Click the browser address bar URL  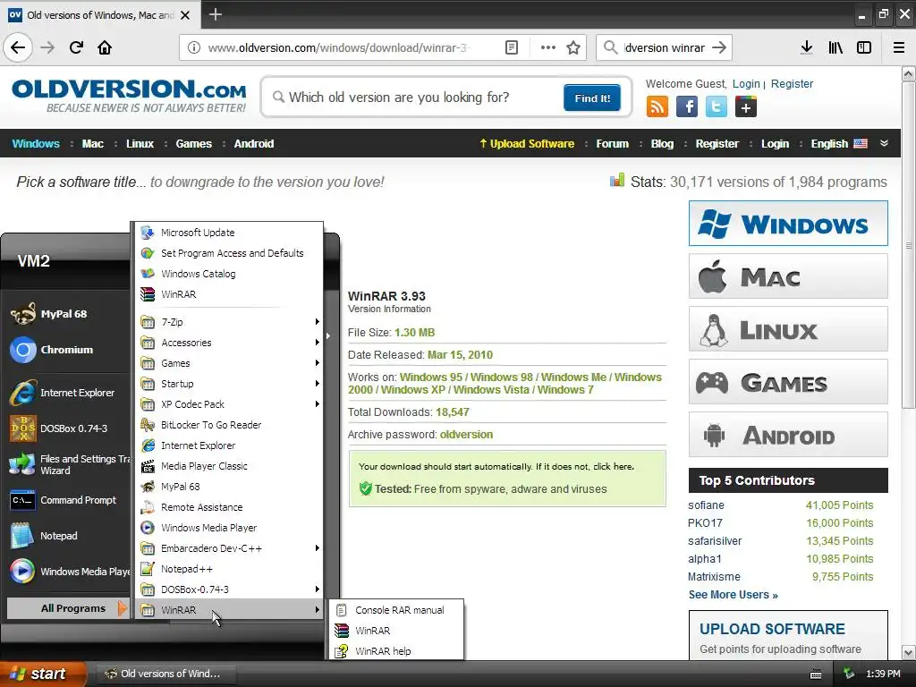339,47
